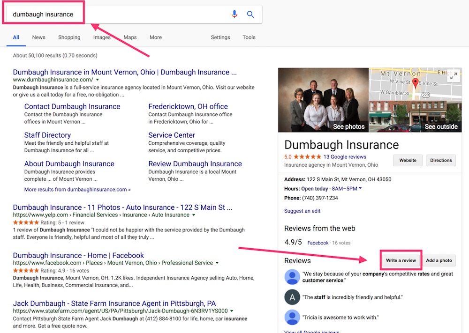Open the Yelp Dumbaugh Insurance 11 Photos result

(x=122, y=207)
